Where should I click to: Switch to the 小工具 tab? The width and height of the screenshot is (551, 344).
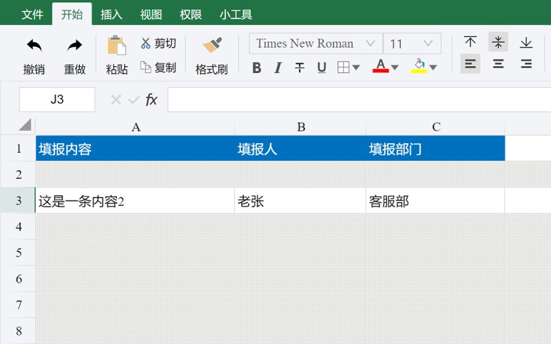(x=236, y=14)
